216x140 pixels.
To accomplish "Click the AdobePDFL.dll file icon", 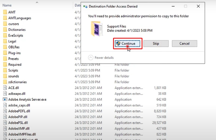I will point(5,111).
